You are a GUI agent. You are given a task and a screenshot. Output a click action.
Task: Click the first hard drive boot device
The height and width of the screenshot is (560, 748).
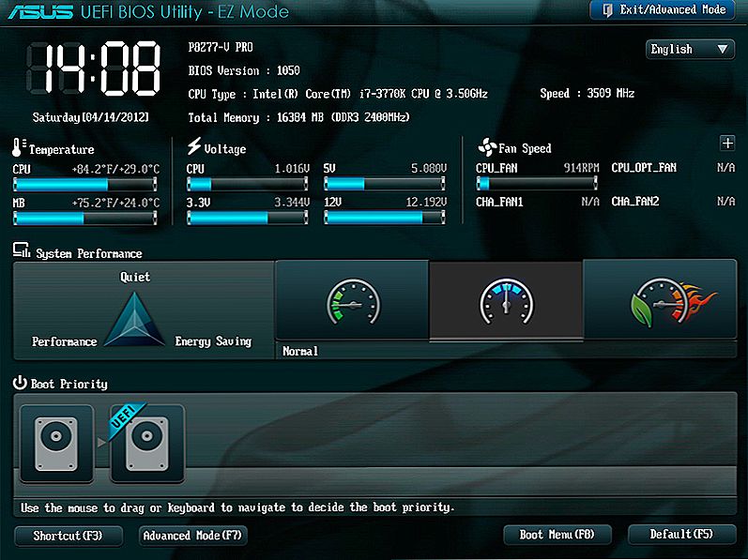pos(56,445)
